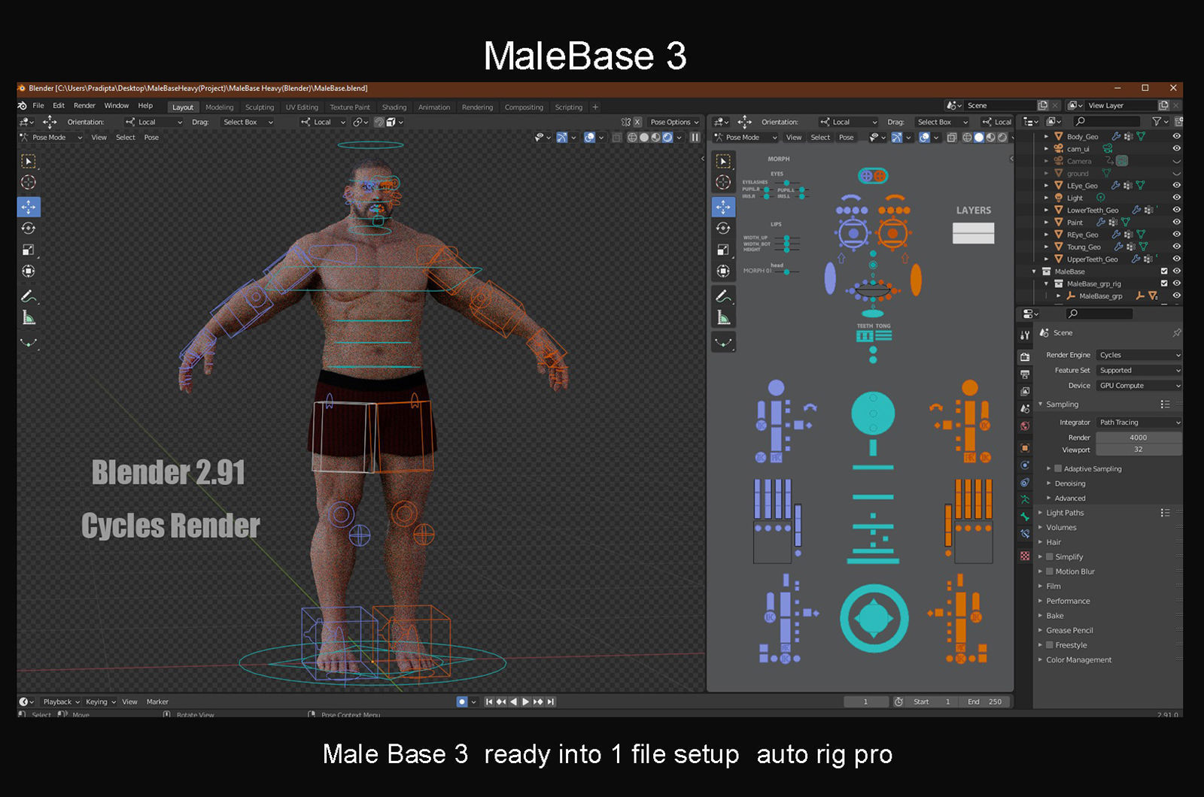Select the Move tool in left viewport toolbar
The width and height of the screenshot is (1204, 797).
tap(29, 207)
